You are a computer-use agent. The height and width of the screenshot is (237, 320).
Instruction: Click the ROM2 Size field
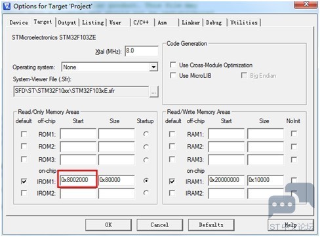click(117, 147)
